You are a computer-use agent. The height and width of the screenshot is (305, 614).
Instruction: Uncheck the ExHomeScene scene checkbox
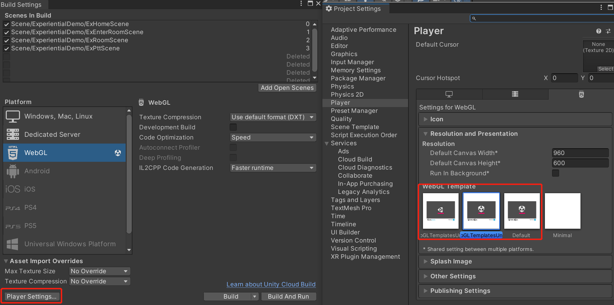tap(6, 24)
